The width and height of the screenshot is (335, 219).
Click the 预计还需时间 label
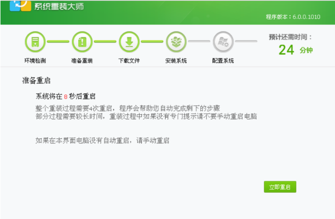point(290,37)
